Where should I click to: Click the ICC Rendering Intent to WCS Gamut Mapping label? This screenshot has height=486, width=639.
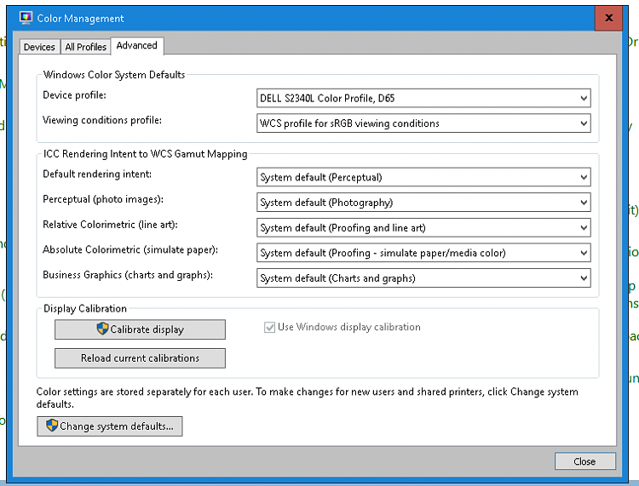145,154
